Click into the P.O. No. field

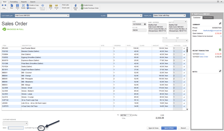[169, 41]
